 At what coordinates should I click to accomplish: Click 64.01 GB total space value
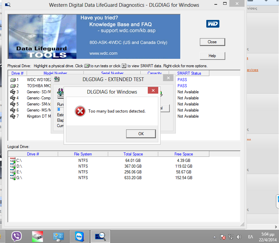pyautogui.click(x=133, y=160)
